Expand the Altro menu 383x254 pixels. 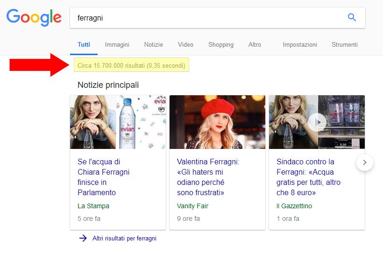pyautogui.click(x=255, y=45)
